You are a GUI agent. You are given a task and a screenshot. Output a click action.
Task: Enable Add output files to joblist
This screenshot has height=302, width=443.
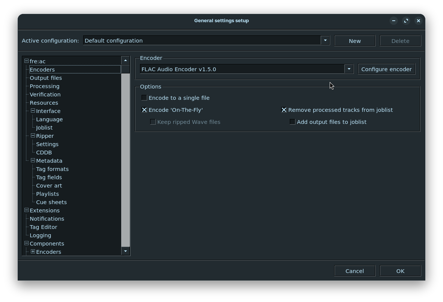292,122
